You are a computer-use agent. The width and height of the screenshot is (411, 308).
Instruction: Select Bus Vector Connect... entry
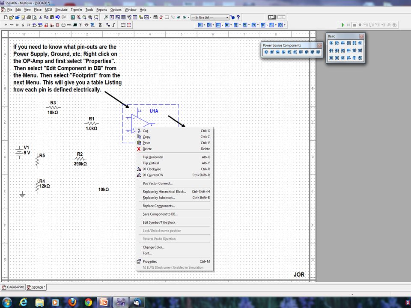pyautogui.click(x=174, y=184)
